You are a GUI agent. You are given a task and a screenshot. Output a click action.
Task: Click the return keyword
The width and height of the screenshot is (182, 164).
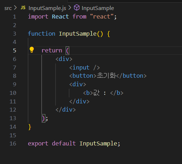click(x=52, y=51)
